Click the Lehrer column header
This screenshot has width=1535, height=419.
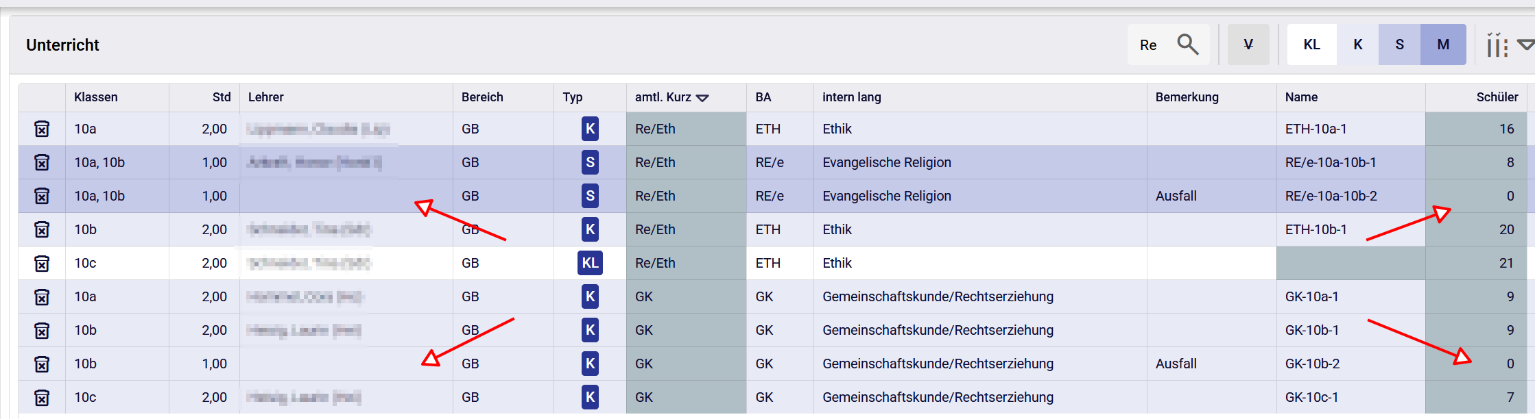[266, 97]
